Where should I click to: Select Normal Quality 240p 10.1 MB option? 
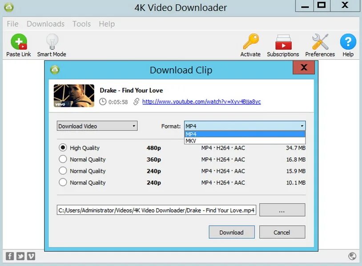63,182
